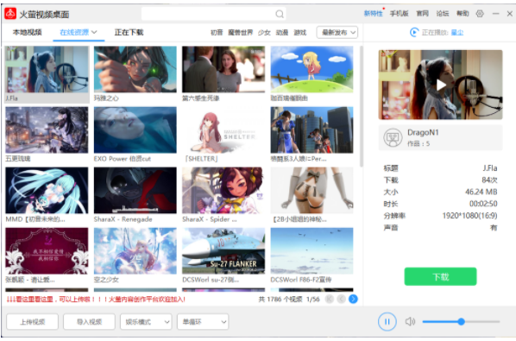Open forum link in title bar
Viewport: 516px width, 341px height.
tap(443, 14)
